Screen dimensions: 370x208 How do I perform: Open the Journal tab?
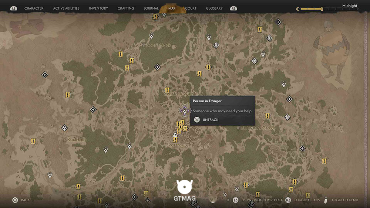click(151, 8)
